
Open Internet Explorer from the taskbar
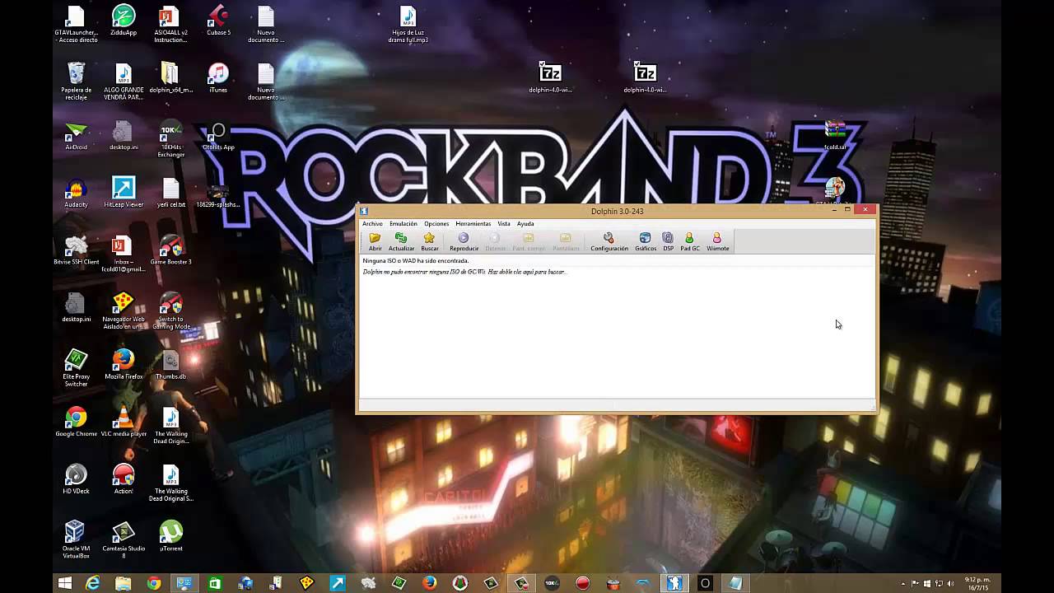click(93, 583)
